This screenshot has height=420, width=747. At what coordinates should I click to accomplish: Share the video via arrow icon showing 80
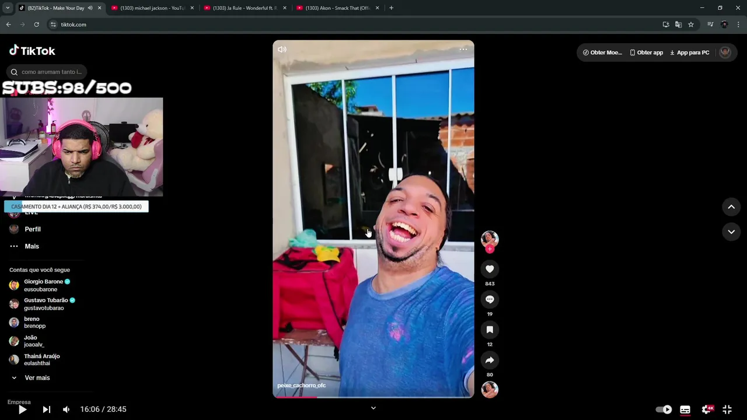(x=490, y=360)
